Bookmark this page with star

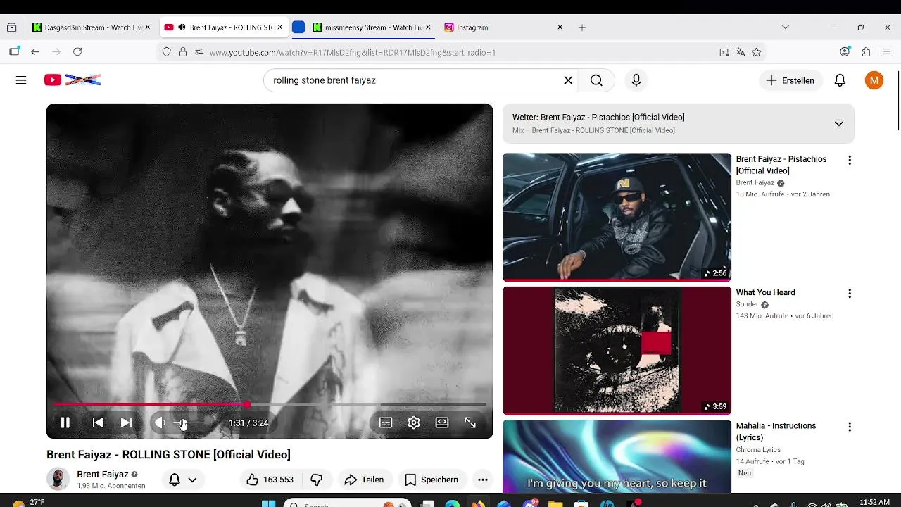[757, 52]
